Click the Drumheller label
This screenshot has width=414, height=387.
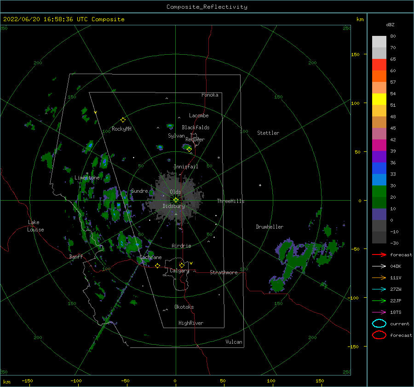[x=270, y=227]
